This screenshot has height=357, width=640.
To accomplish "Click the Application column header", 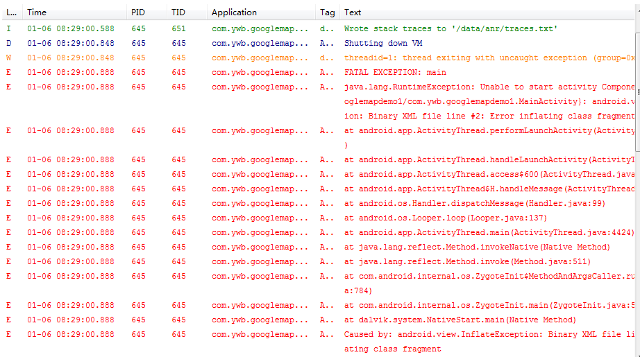I will (x=261, y=12).
